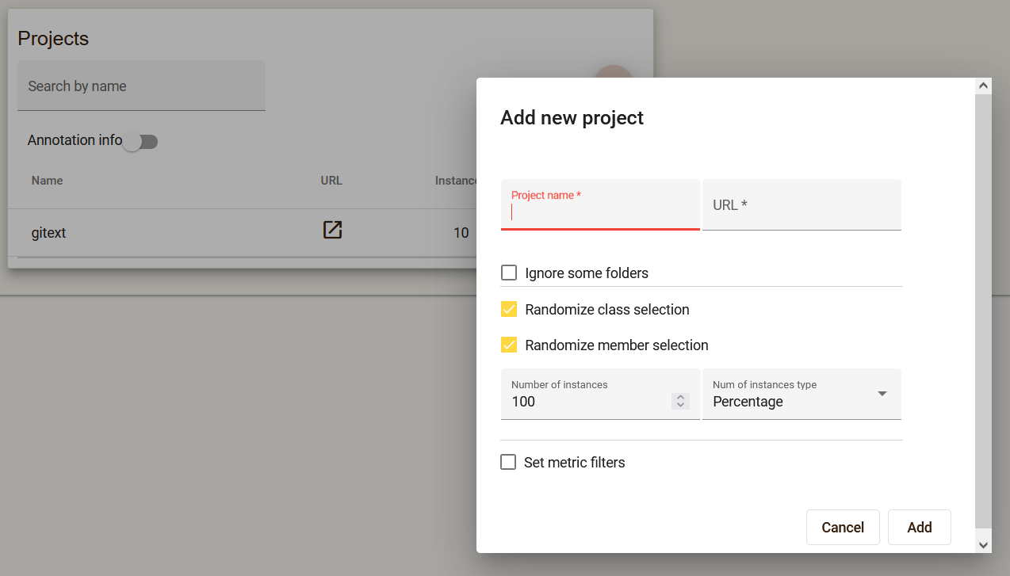Click the dialog vertical scrollbar thumb
The image size is (1010, 576).
point(984,311)
